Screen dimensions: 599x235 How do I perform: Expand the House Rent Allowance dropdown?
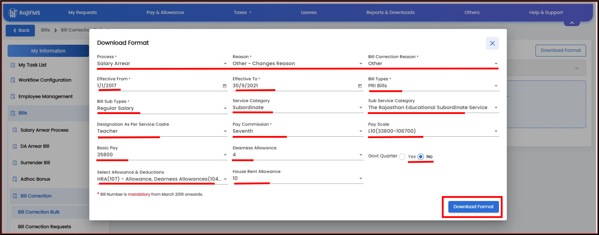pyautogui.click(x=298, y=178)
